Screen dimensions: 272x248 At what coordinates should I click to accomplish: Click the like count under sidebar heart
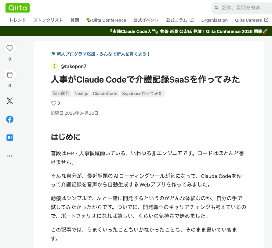[10, 59]
